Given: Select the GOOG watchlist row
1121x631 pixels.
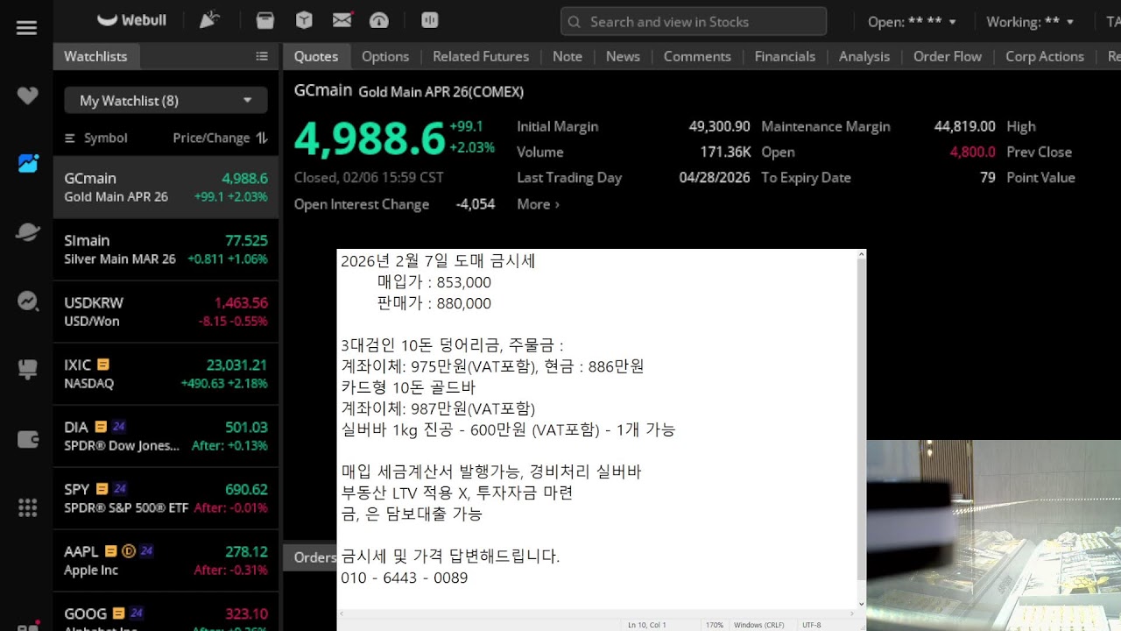Looking at the screenshot, I should tap(166, 613).
